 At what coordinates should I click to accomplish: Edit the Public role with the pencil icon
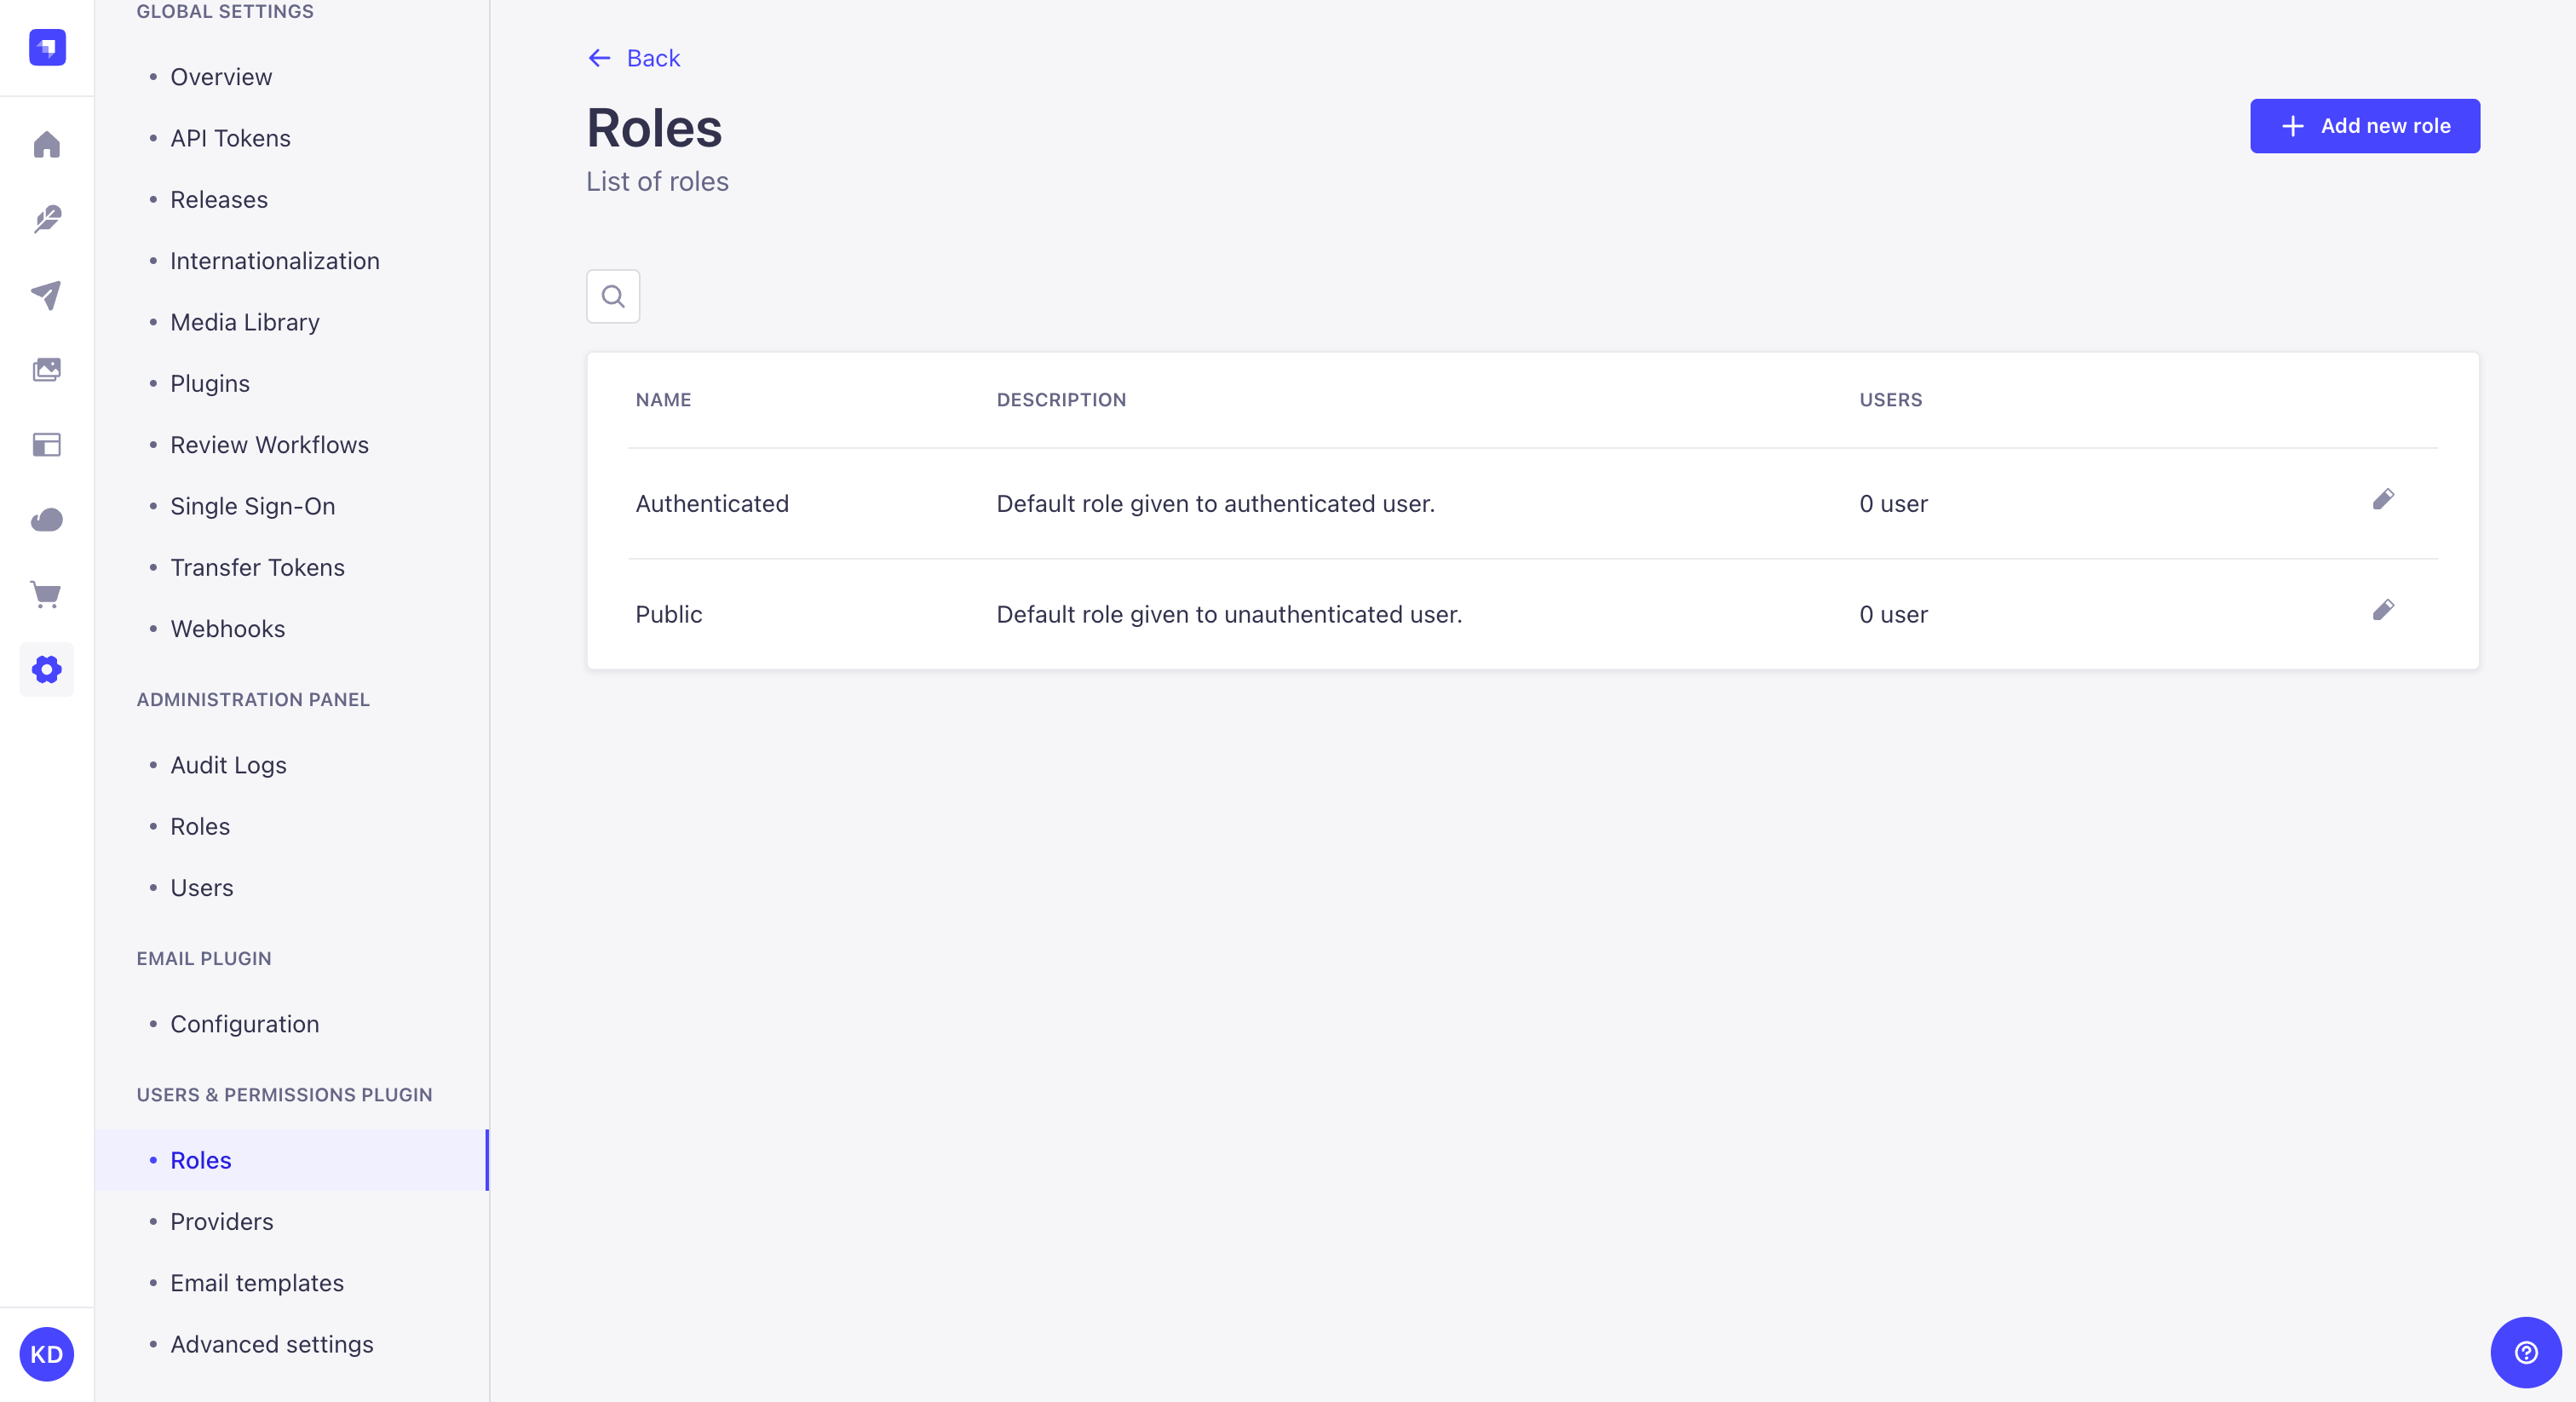[x=2384, y=611]
